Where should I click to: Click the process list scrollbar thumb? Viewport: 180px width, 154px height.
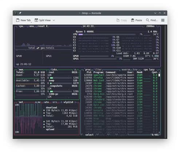159,75
